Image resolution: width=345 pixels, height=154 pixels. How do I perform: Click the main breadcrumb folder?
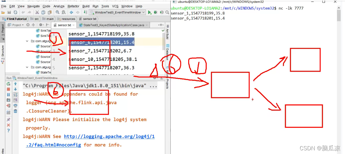tap(48, 19)
